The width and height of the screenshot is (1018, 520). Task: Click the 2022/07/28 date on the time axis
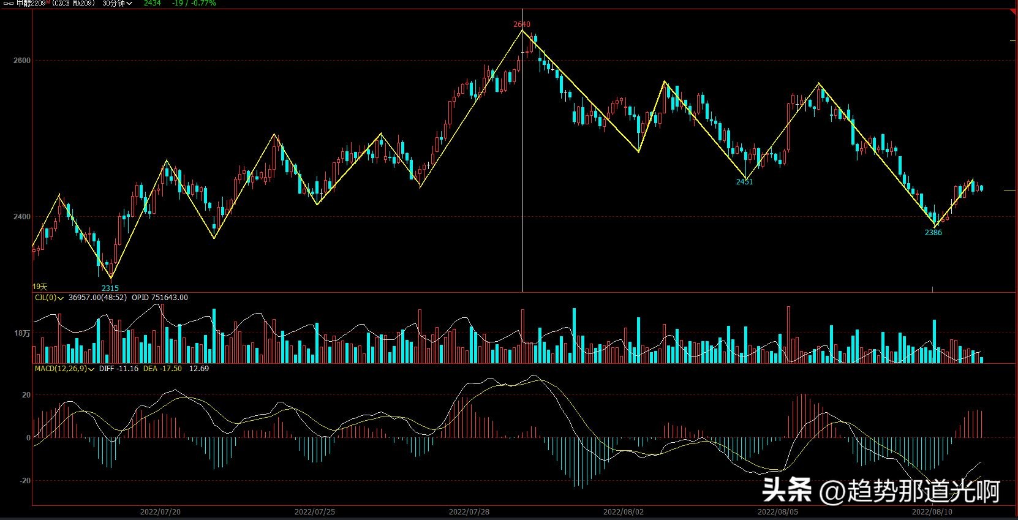coord(469,511)
